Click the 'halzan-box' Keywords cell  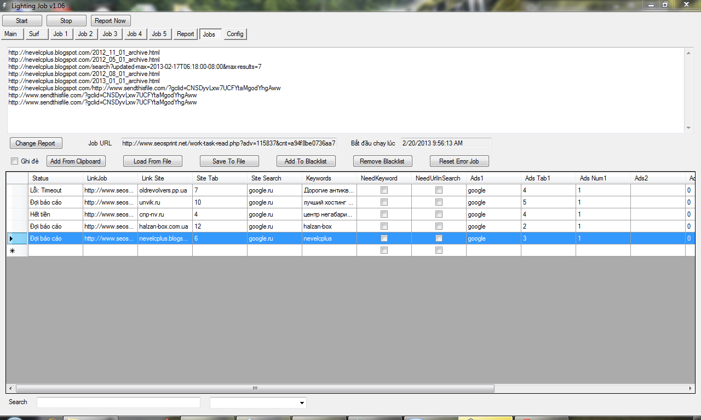pyautogui.click(x=329, y=226)
